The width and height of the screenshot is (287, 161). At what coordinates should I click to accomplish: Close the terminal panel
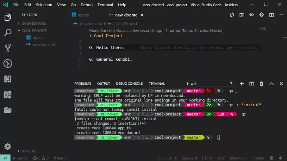point(281,84)
